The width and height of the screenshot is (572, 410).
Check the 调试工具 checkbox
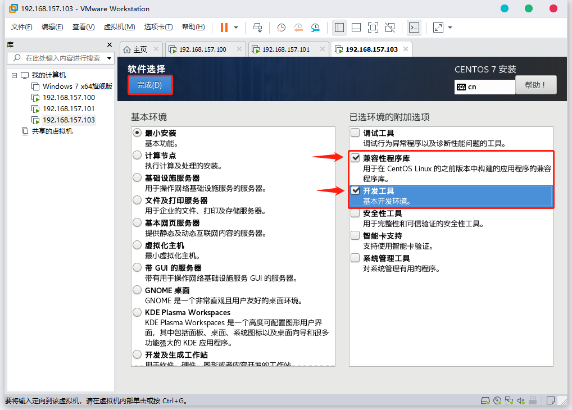tap(355, 133)
